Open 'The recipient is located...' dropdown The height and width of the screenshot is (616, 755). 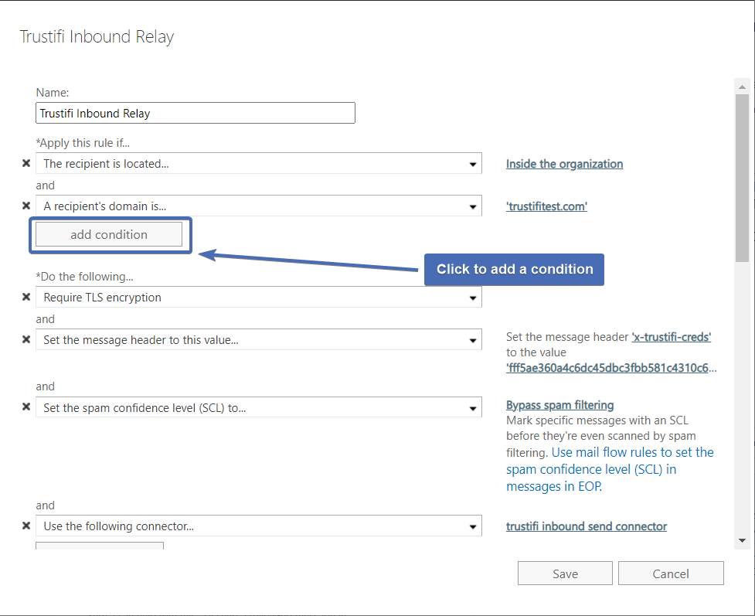coord(259,164)
